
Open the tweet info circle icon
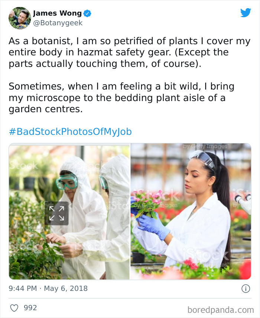[246, 288]
